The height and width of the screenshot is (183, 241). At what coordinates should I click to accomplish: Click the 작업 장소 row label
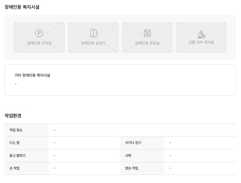click(16, 130)
